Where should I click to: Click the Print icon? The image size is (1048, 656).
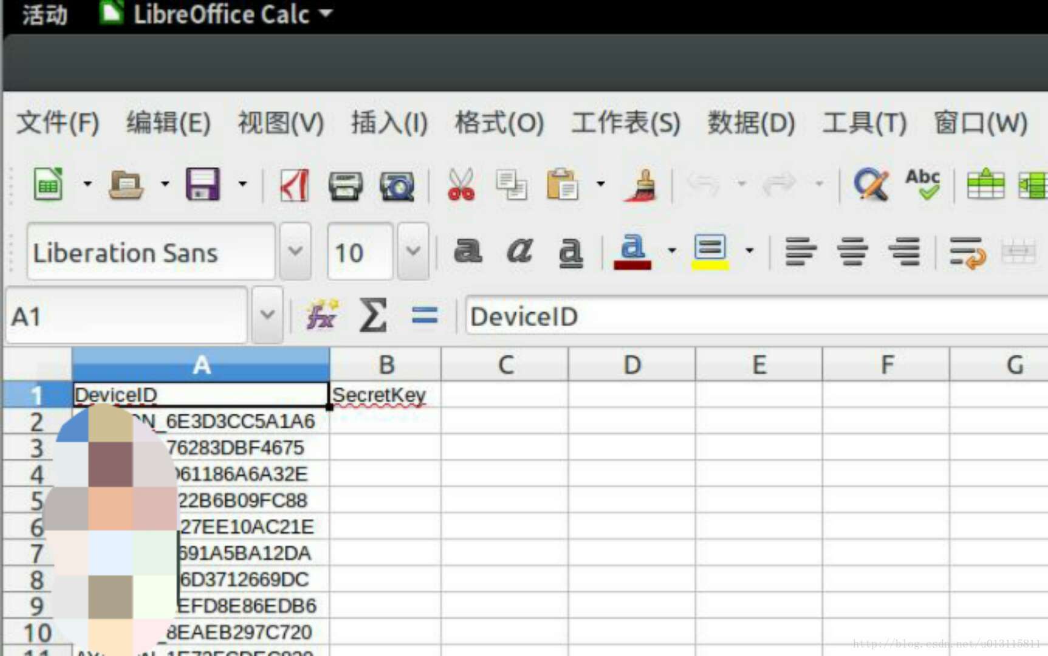click(345, 185)
